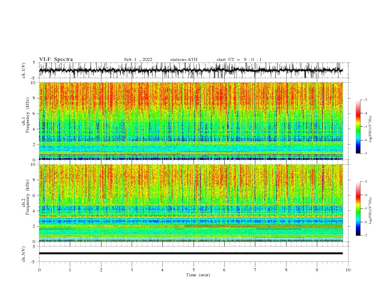This screenshot has height=303, width=392.
Task: Click the 4 kHz tick on ch.1 frequency axis
Action: pos(35,129)
